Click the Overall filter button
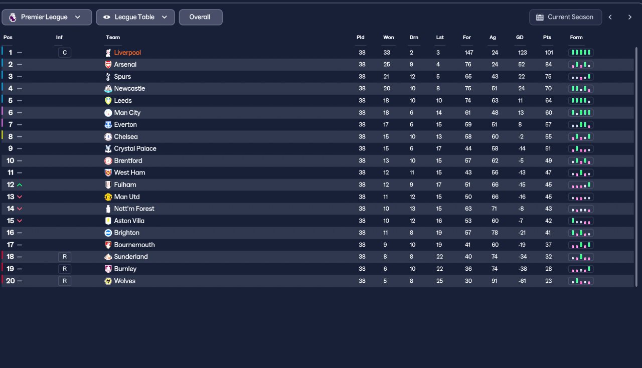The height and width of the screenshot is (368, 642). 201,17
